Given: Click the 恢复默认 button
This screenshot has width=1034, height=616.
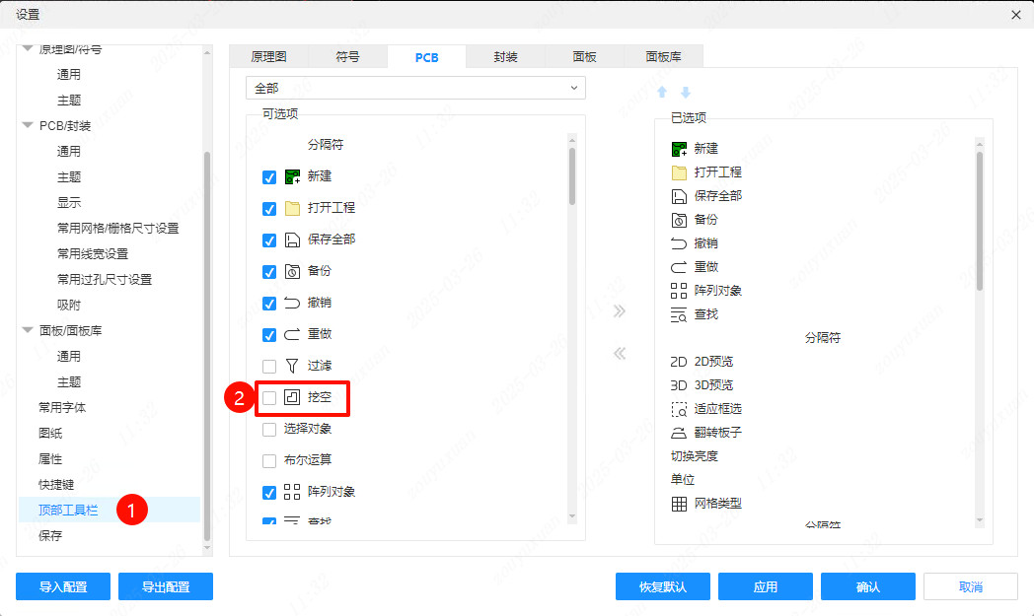Looking at the screenshot, I should [x=662, y=585].
